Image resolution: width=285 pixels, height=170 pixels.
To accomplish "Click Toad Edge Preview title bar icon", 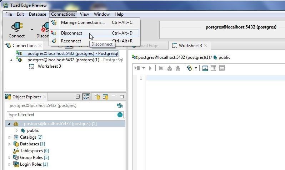I will click(x=6, y=5).
